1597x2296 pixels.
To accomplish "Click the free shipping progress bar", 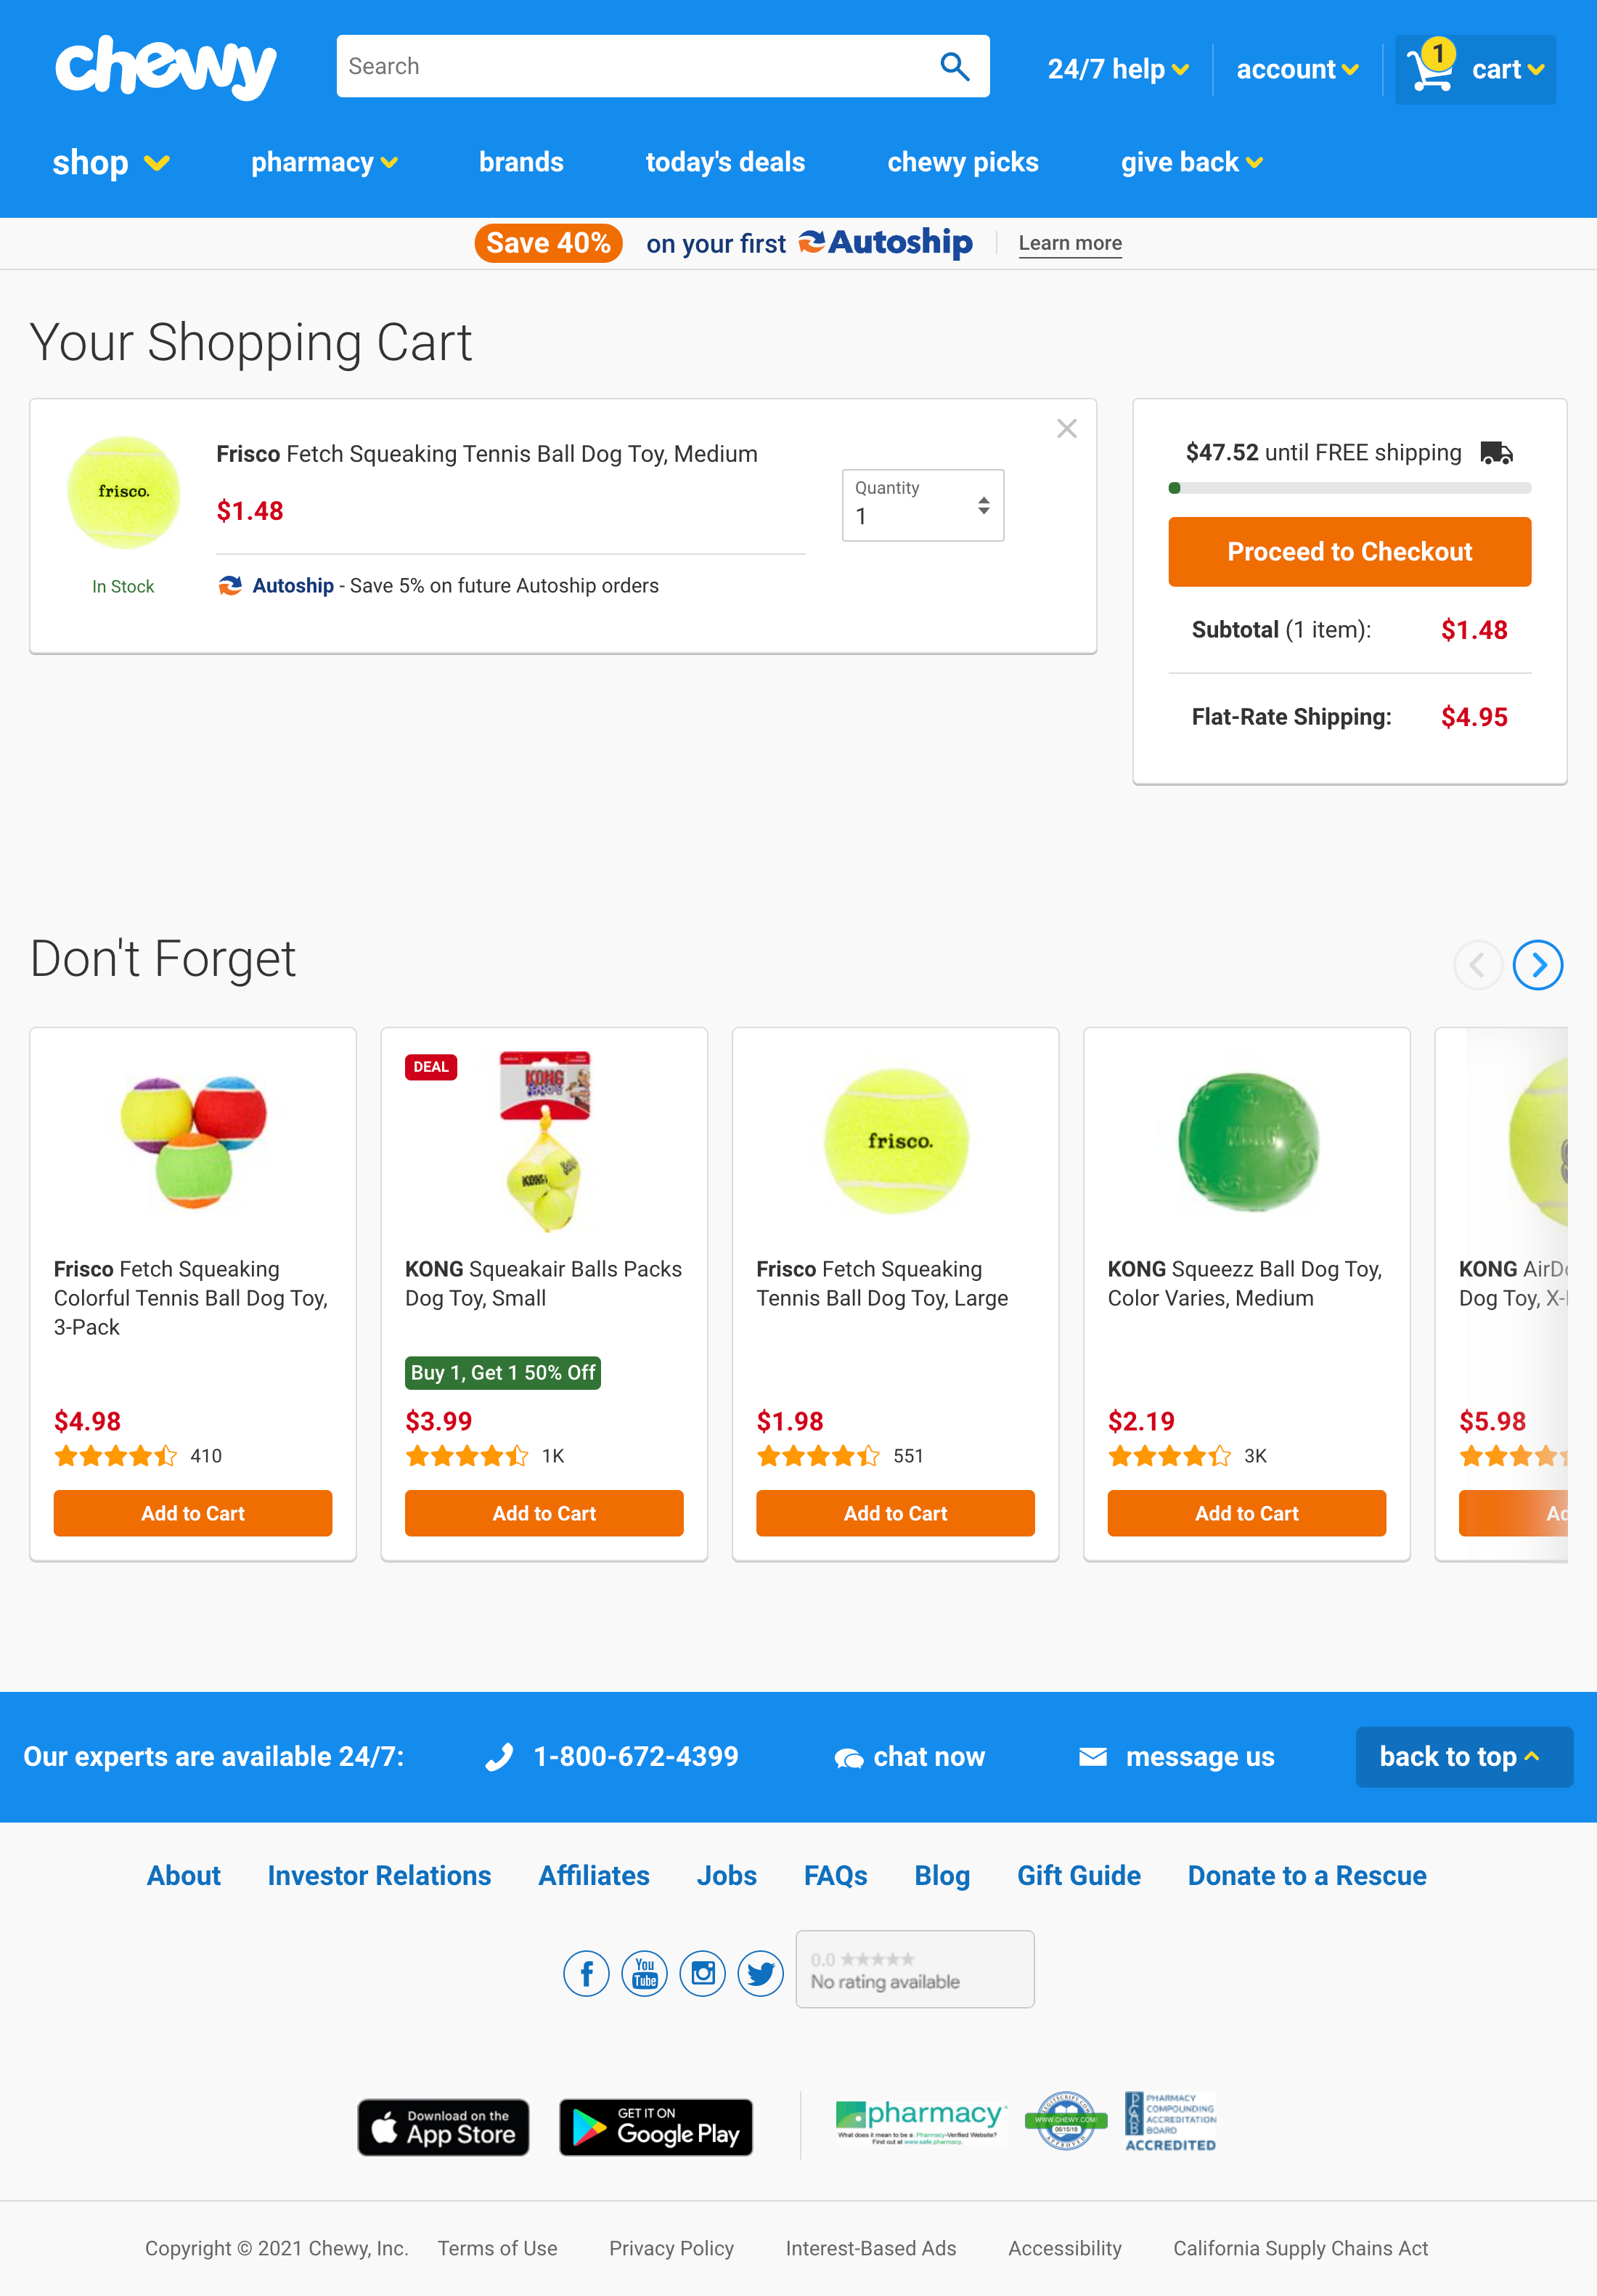I will [x=1349, y=488].
